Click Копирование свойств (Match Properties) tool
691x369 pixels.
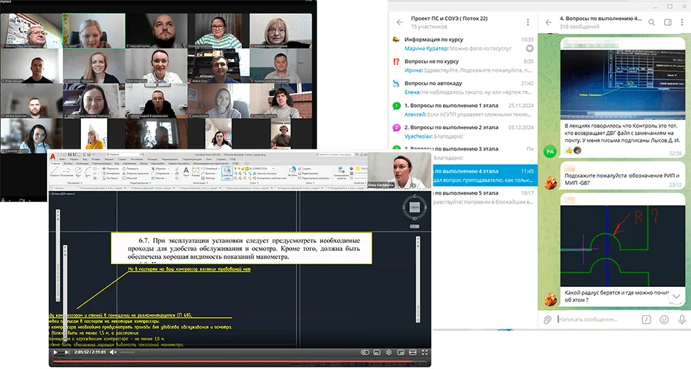click(341, 173)
